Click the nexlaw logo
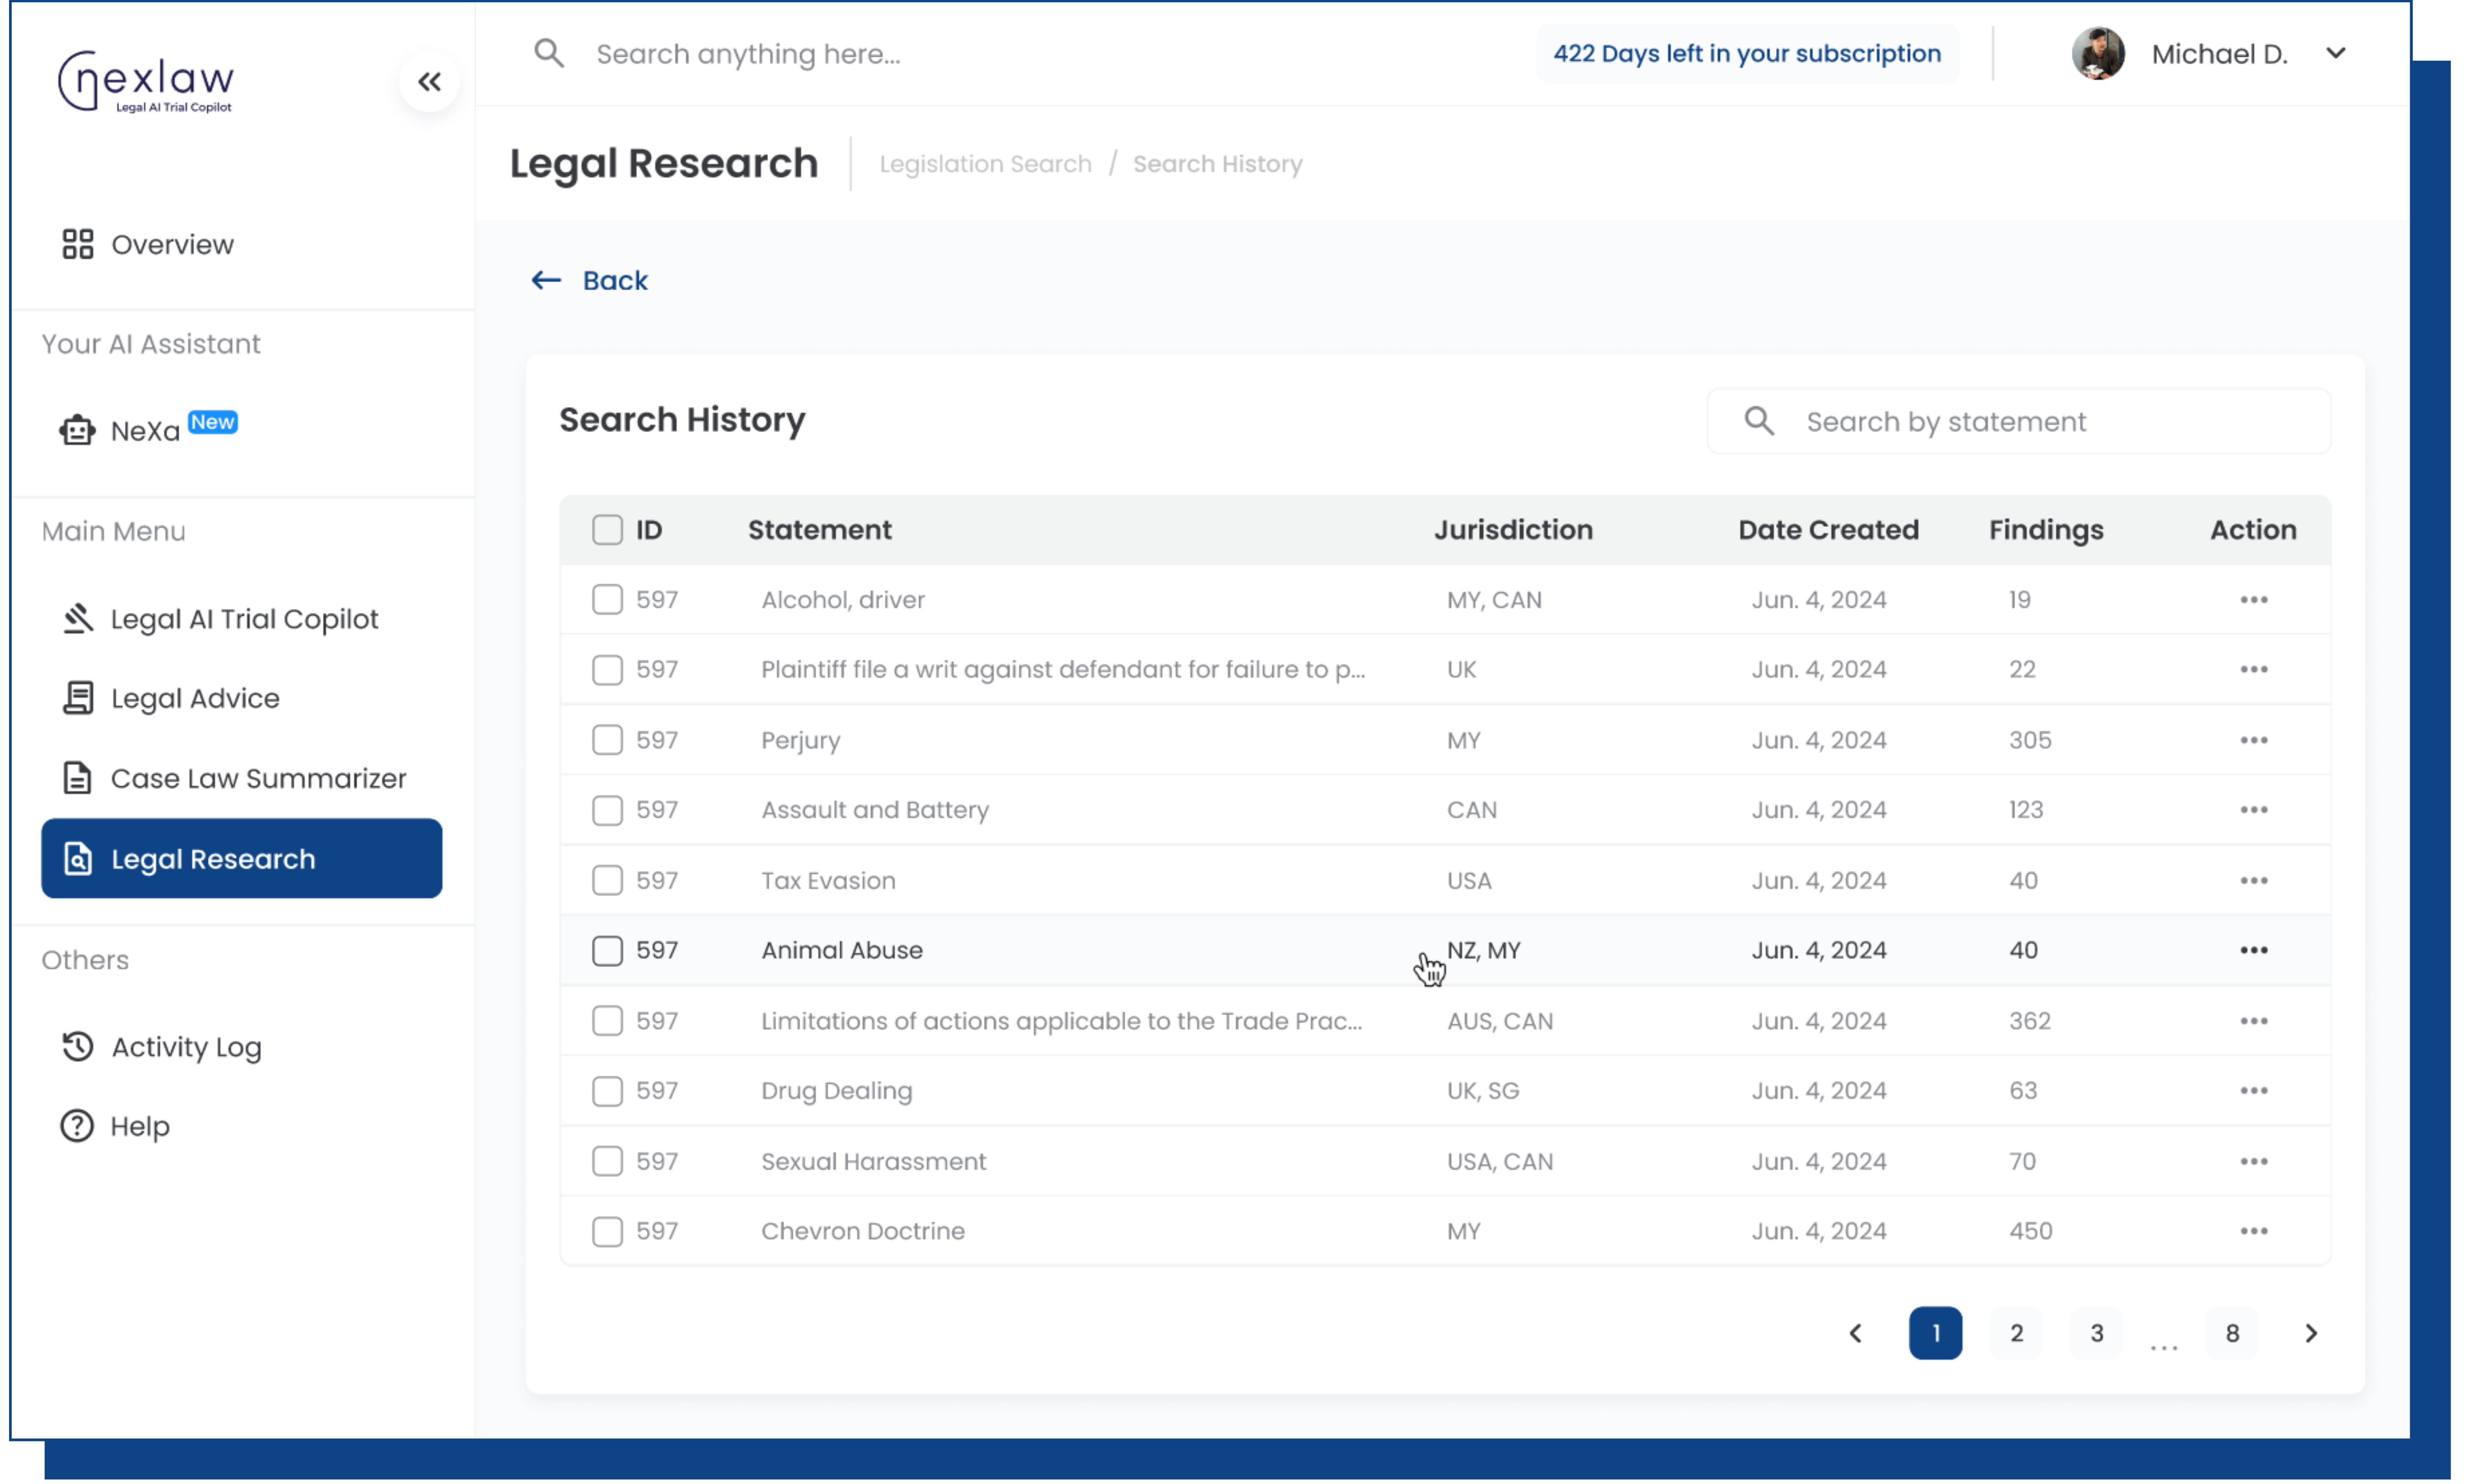This screenshot has height=1484, width=2468. pos(146,82)
